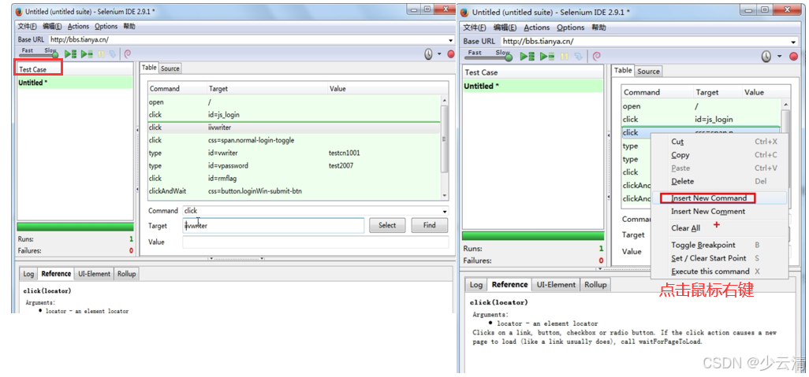Click Target input field in left window
Image resolution: width=809 pixels, height=377 pixels.
[274, 226]
